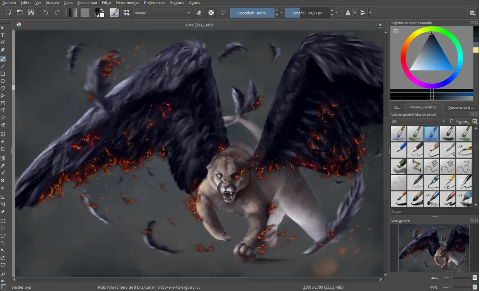Toggle color selector settings icon
The image size is (480, 291).
tap(395, 31)
